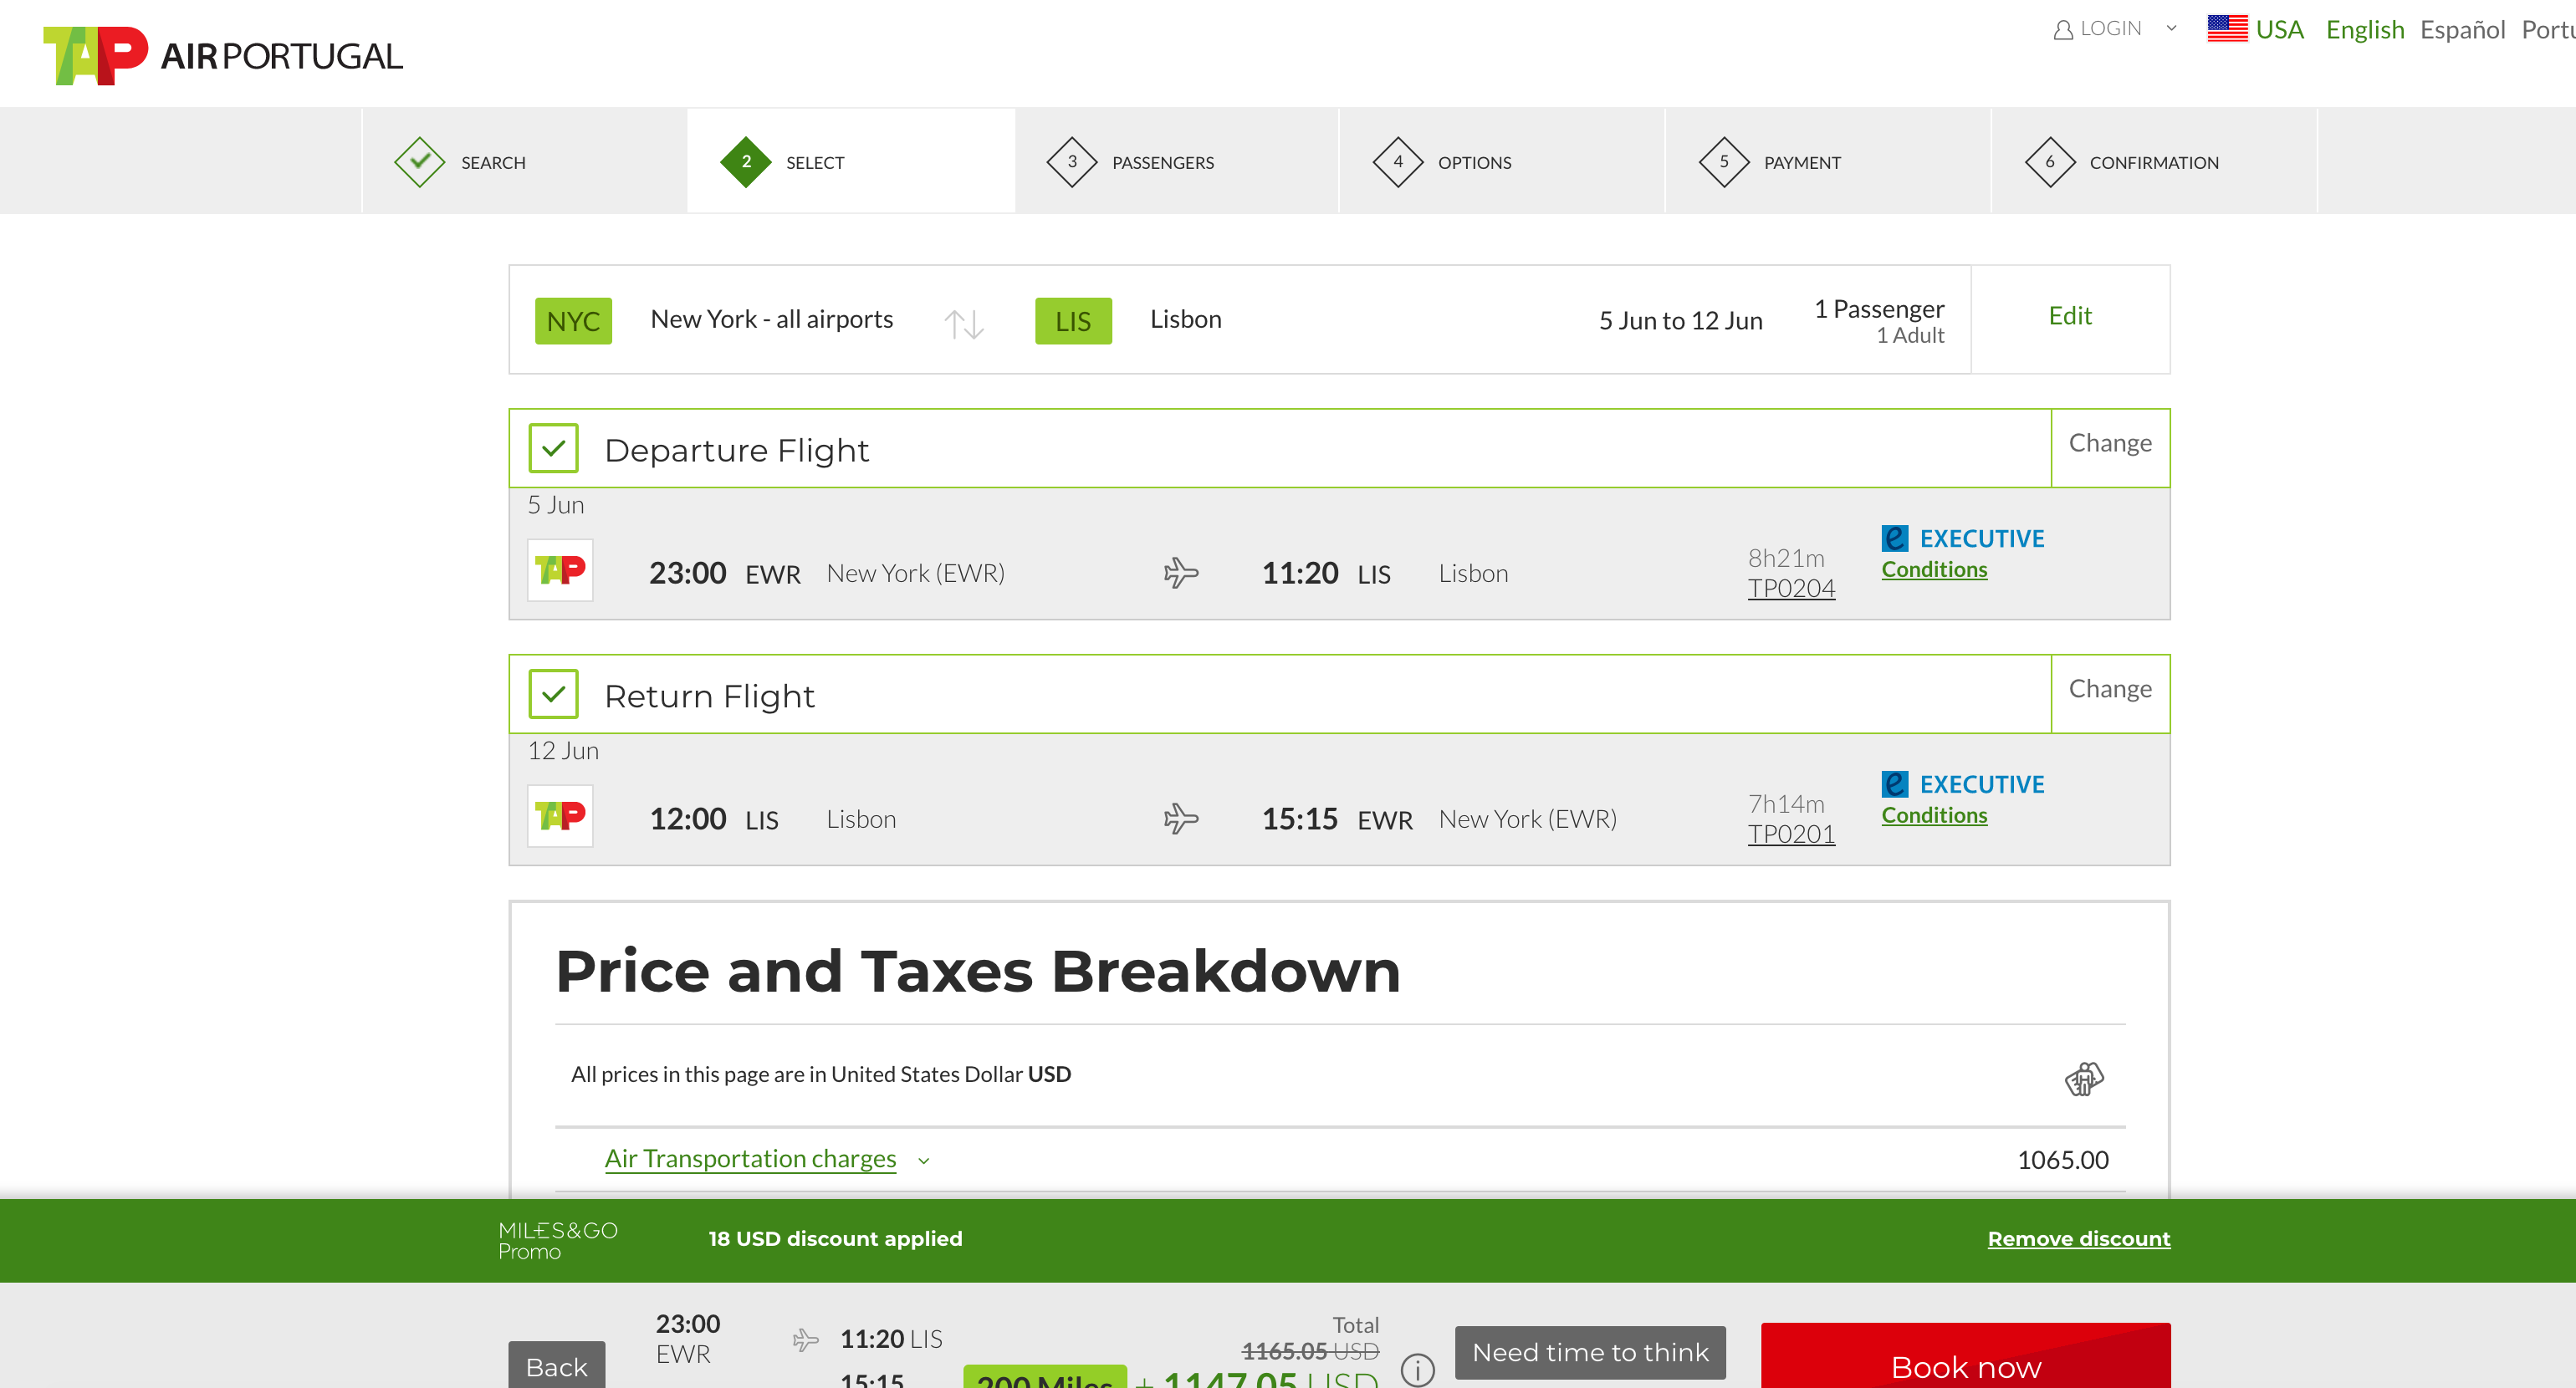Toggle the Return Flight checkbox
Image resolution: width=2576 pixels, height=1388 pixels.
(554, 695)
